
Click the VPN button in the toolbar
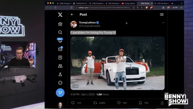pyautogui.click(x=175, y=8)
